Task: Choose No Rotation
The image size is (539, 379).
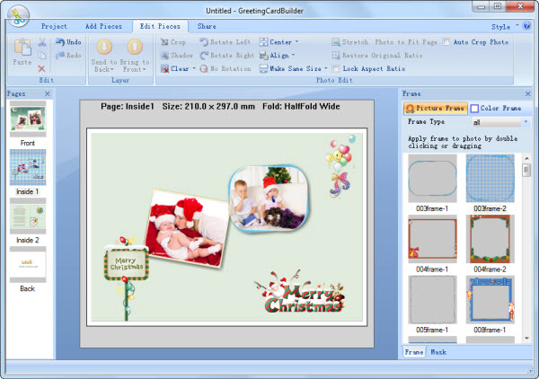Action: tap(225, 69)
